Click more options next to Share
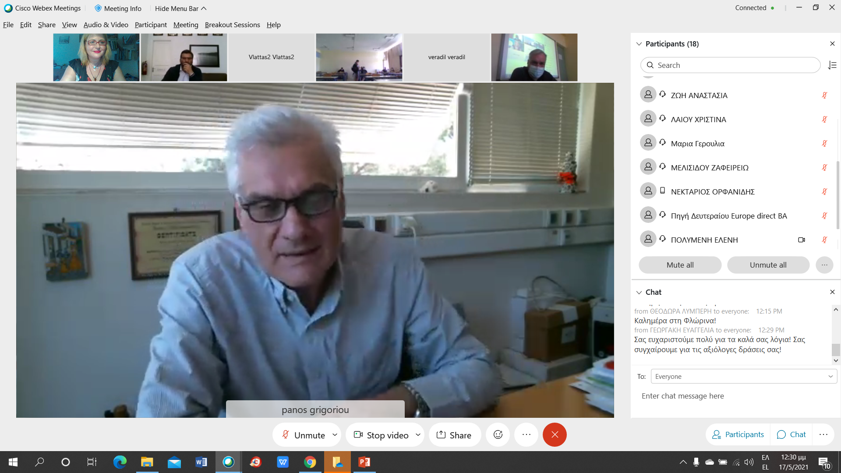Screen dimensions: 841x473 coord(526,435)
